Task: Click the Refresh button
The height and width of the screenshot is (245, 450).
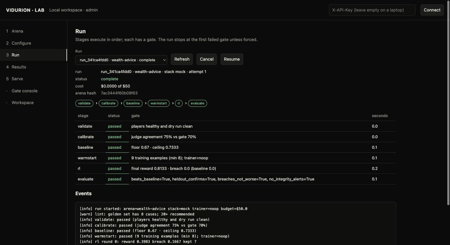Action: 182,59
